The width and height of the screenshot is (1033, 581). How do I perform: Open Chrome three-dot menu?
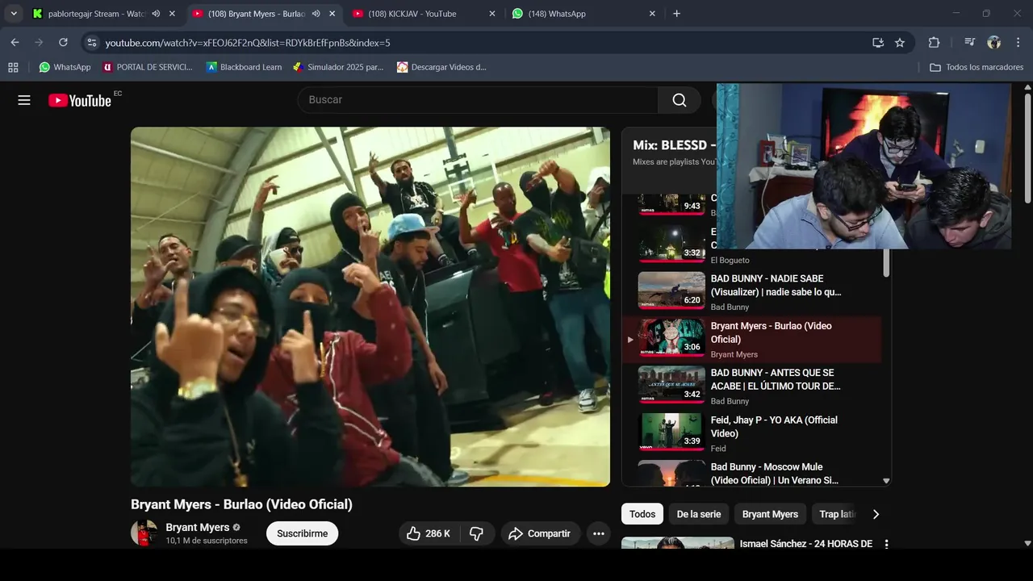[x=1017, y=42]
